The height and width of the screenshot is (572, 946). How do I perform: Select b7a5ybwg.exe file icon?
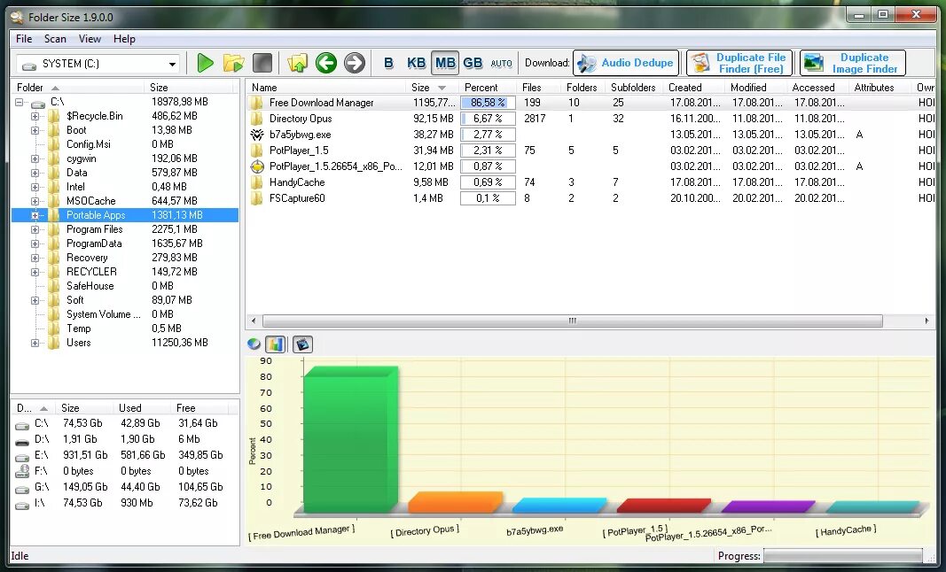[257, 135]
